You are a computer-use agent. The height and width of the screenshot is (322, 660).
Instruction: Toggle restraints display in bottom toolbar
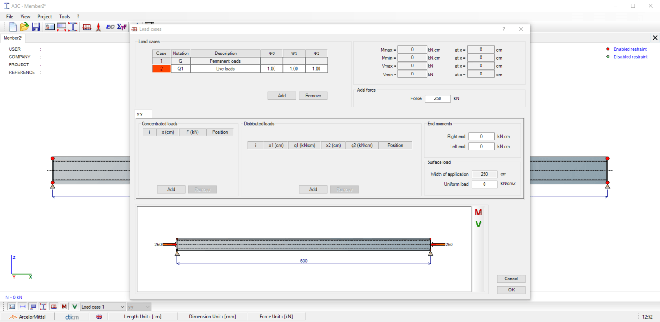[x=33, y=307]
